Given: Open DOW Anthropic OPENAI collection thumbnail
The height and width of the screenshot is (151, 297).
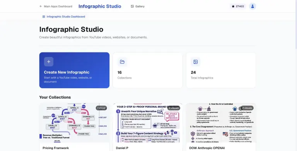Looking at the screenshot, I should [x=221, y=122].
